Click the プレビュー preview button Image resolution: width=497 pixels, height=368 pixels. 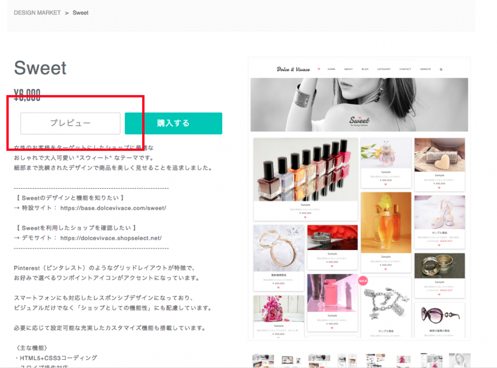coord(70,123)
